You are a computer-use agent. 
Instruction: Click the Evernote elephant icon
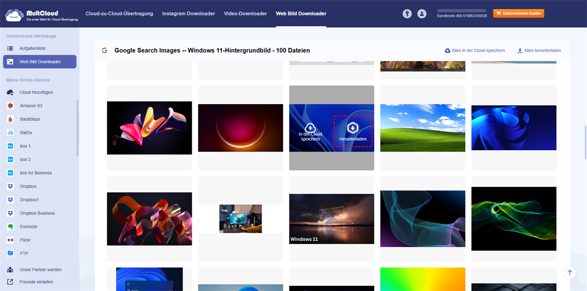click(10, 227)
